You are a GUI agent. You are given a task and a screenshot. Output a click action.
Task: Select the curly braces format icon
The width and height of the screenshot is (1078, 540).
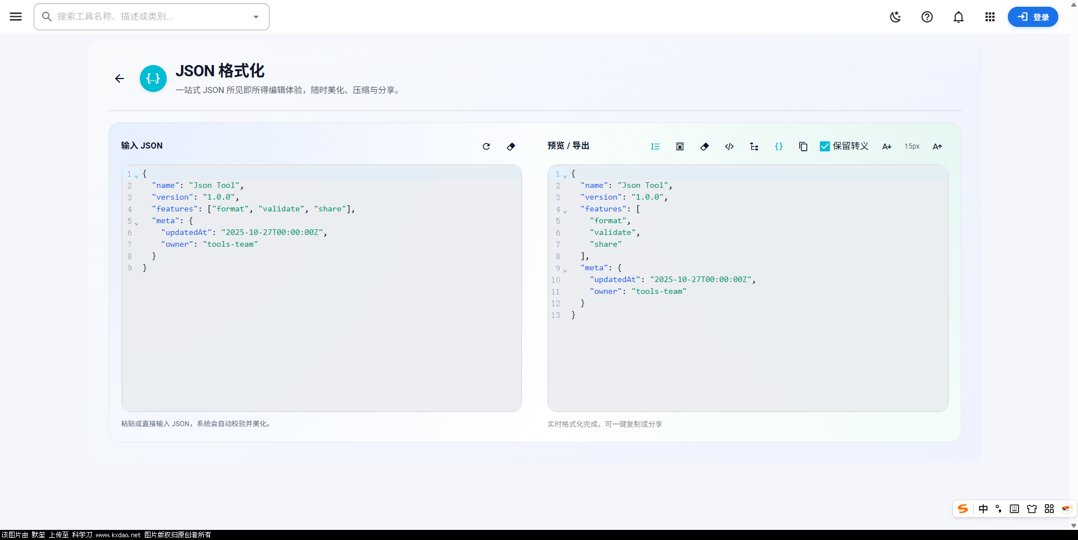pos(779,146)
